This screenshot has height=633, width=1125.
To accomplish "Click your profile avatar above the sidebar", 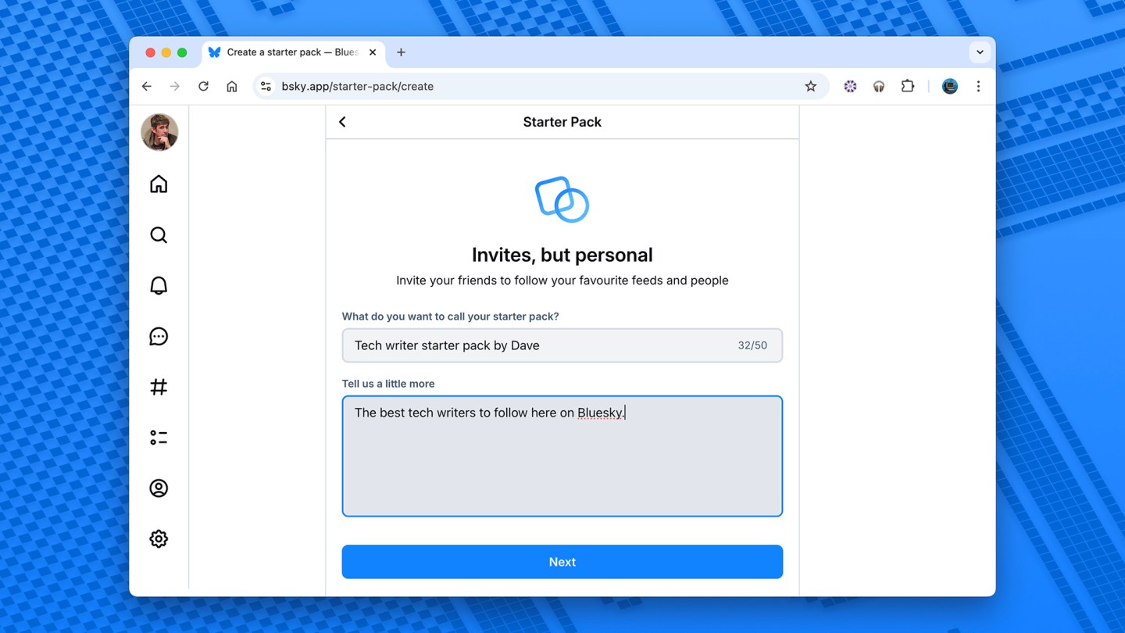I will [159, 132].
